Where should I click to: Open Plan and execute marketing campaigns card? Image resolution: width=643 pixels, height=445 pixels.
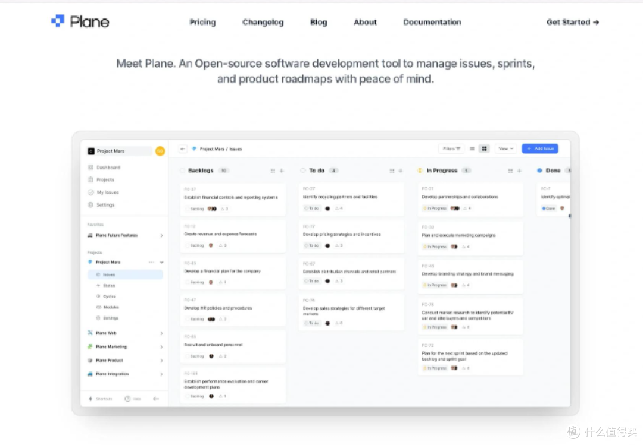pyautogui.click(x=470, y=238)
